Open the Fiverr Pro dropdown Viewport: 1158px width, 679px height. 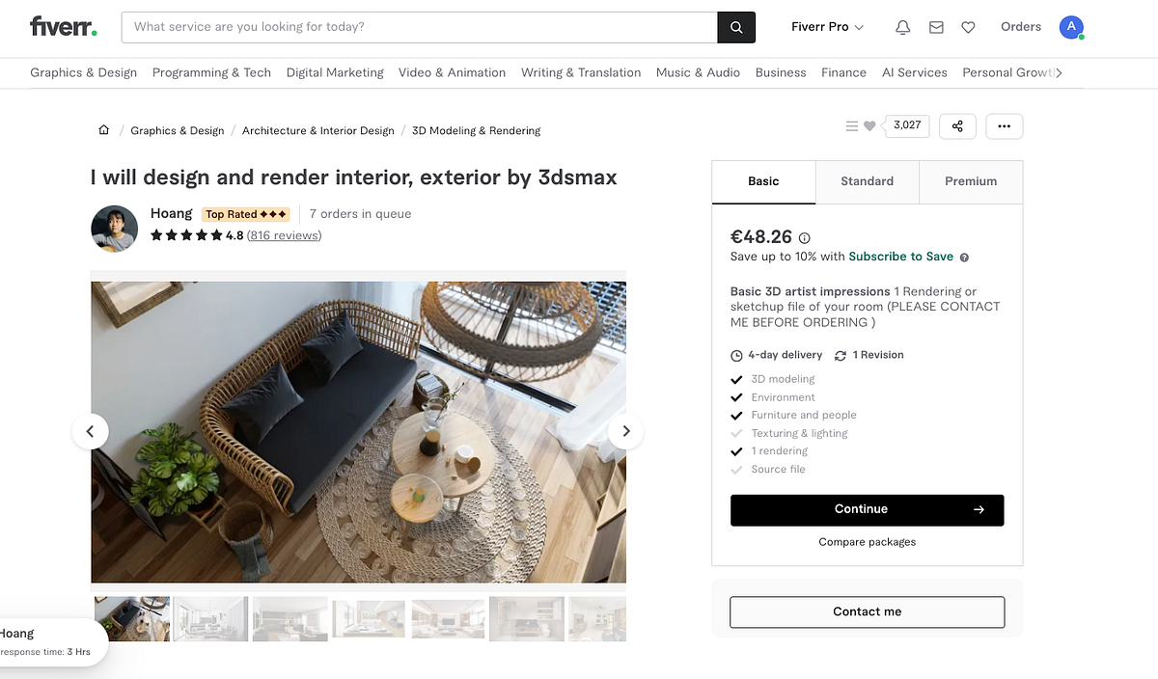pos(827,27)
